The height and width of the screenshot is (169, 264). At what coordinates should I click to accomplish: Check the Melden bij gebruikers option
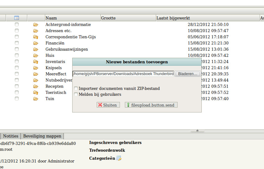coord(76,94)
